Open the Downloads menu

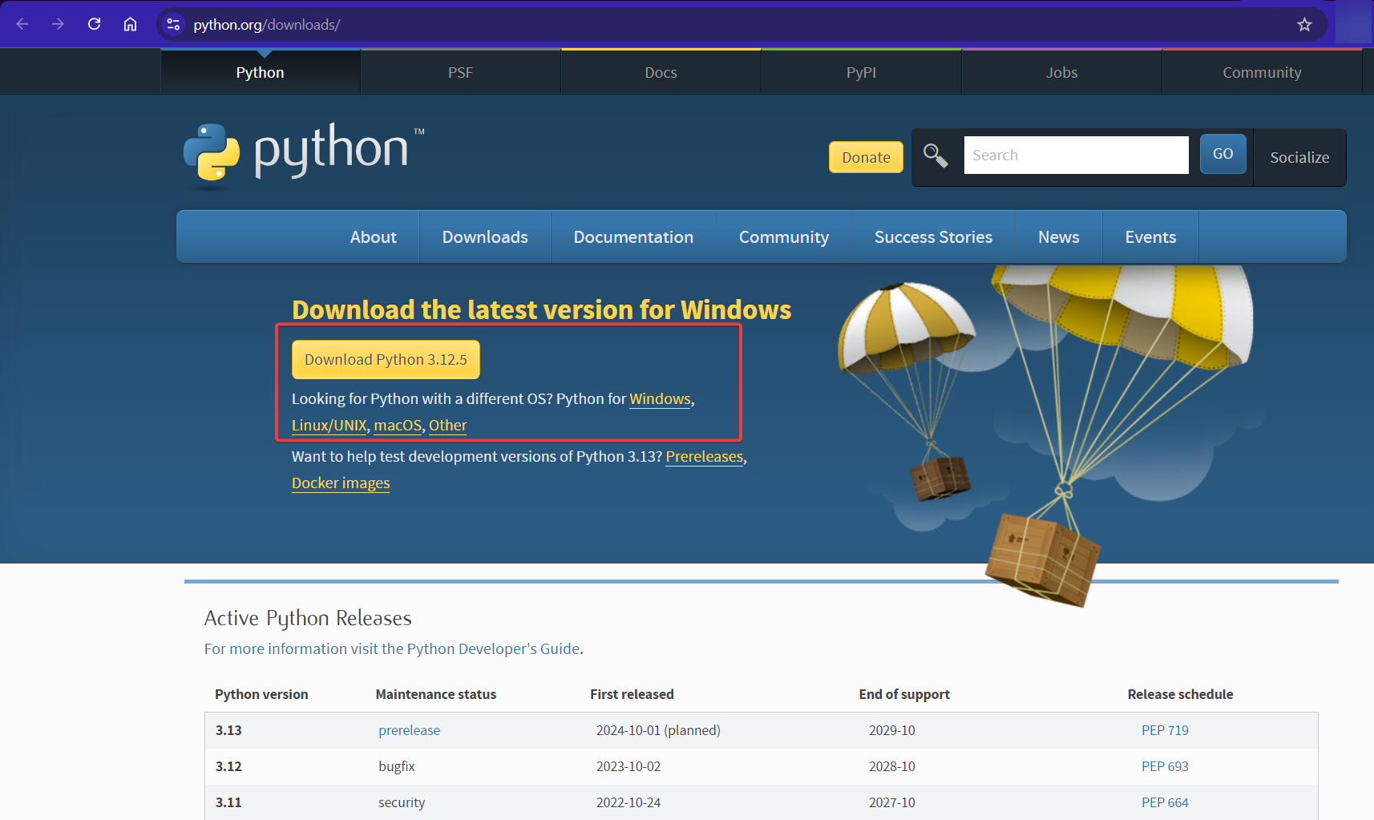(484, 236)
